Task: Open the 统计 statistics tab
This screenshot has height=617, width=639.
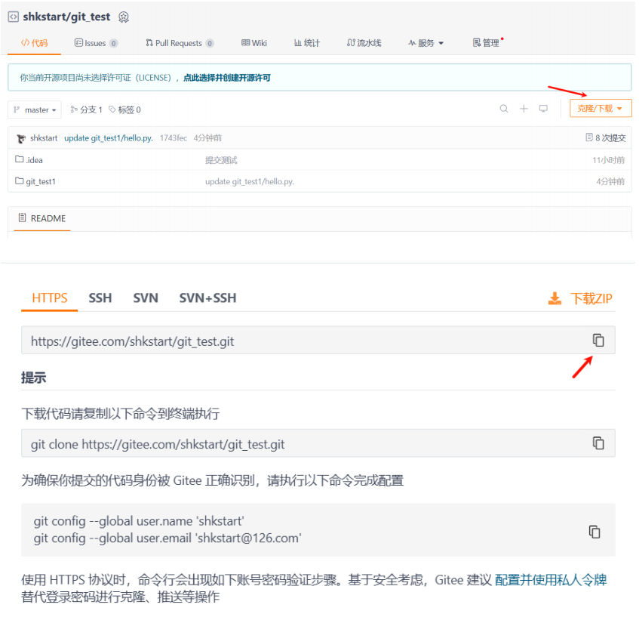Action: [x=307, y=43]
